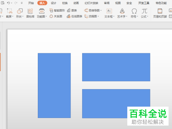Click the print preview icon
The height and width of the screenshot is (129, 172).
(3, 3)
